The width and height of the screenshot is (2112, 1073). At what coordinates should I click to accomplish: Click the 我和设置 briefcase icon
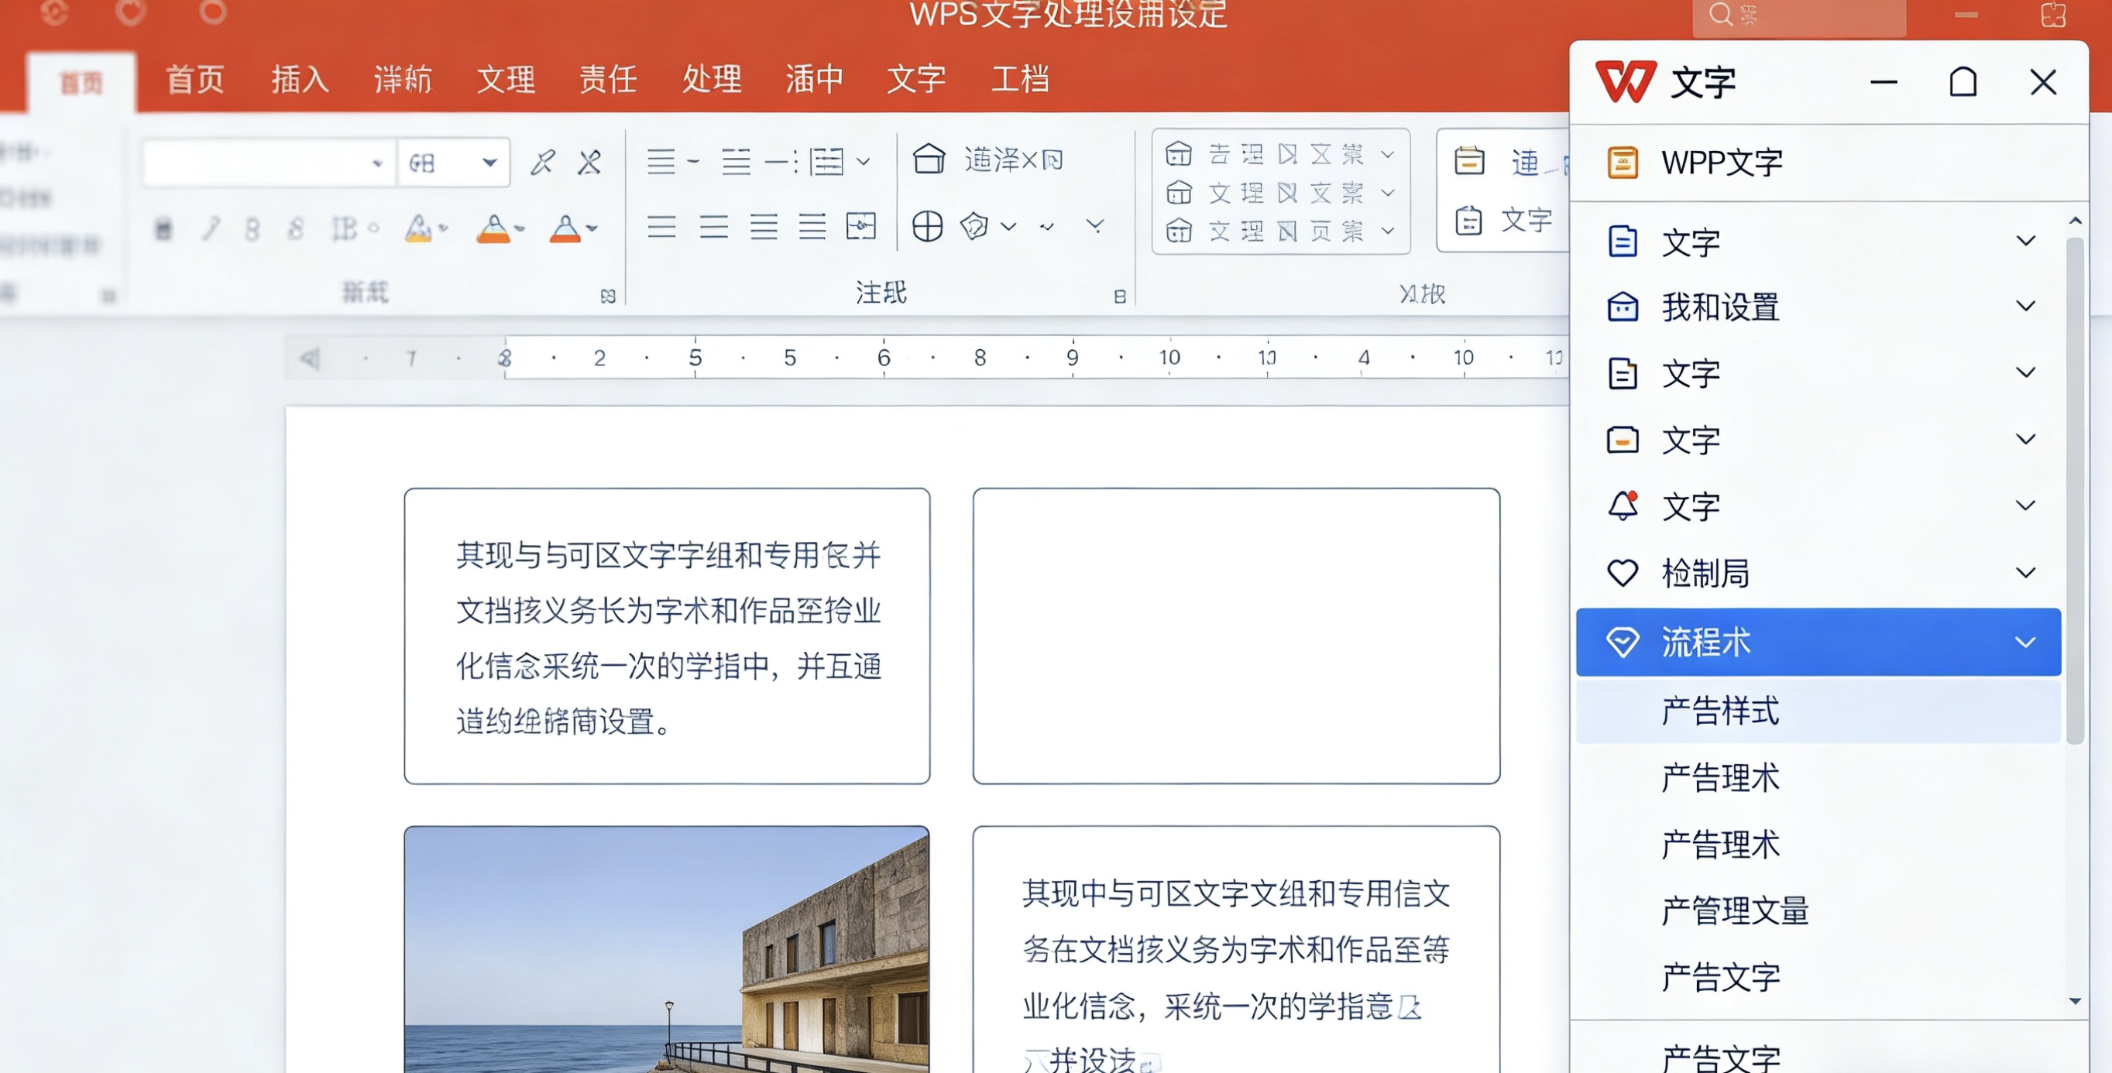point(1623,307)
